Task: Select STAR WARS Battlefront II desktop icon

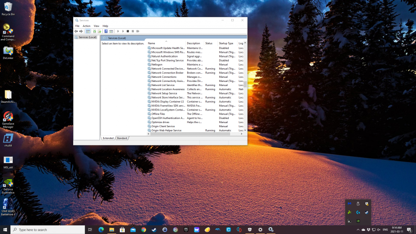Action: click(x=8, y=207)
